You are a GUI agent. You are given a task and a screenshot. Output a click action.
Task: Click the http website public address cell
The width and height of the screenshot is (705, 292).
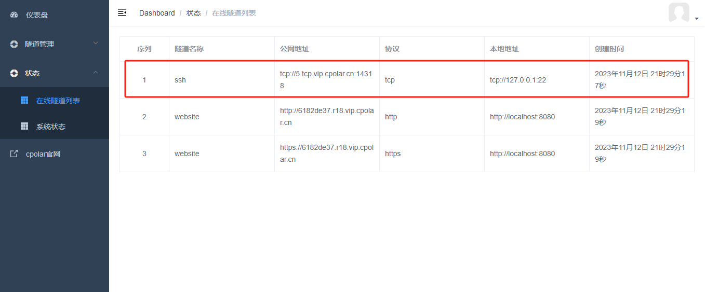click(327, 117)
